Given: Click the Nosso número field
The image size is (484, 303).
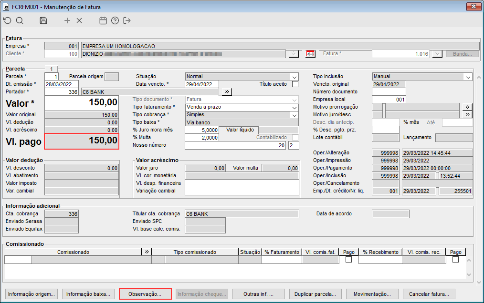Looking at the screenshot, I should point(235,145).
